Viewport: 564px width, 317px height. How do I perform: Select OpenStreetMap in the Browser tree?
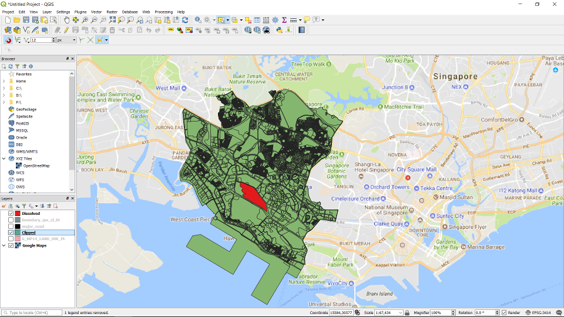point(36,166)
